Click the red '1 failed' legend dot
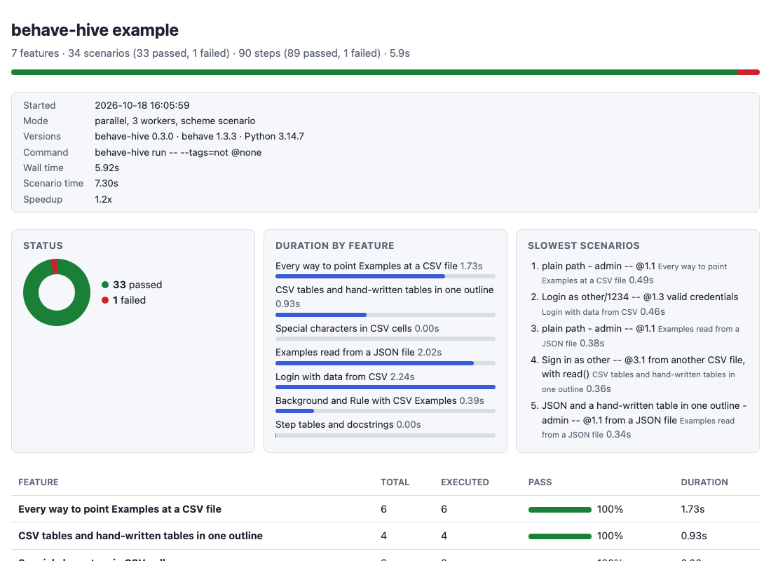Screen dimensions: 771x561 104,300
